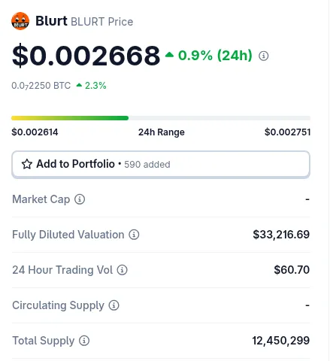Click the Fully Diluted Valuation info icon
330x361 pixels.
134,235
